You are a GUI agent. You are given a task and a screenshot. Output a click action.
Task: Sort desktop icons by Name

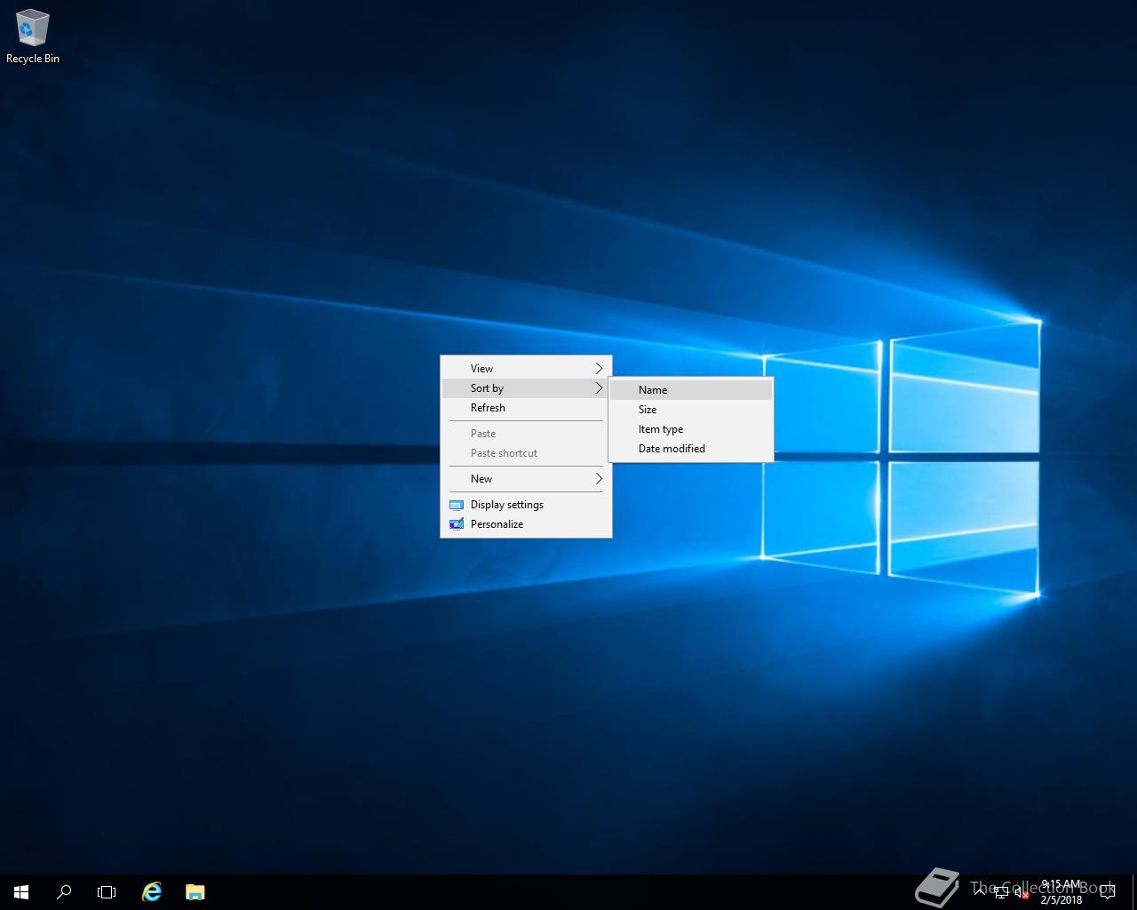[691, 389]
